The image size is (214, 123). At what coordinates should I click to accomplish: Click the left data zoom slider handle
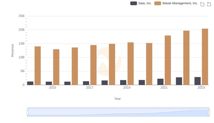pyautogui.click(x=28, y=113)
